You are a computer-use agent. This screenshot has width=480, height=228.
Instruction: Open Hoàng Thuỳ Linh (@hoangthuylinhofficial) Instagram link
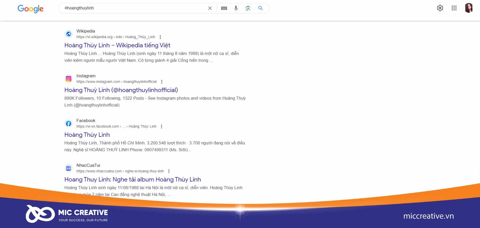[x=121, y=90]
